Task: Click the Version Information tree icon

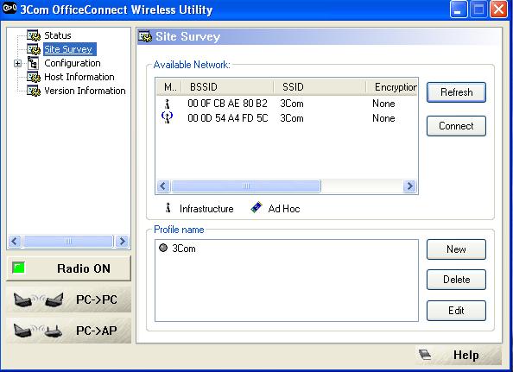Action: point(34,91)
